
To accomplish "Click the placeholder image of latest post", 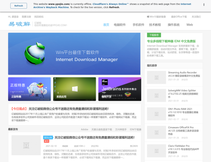I will point(26,145).
